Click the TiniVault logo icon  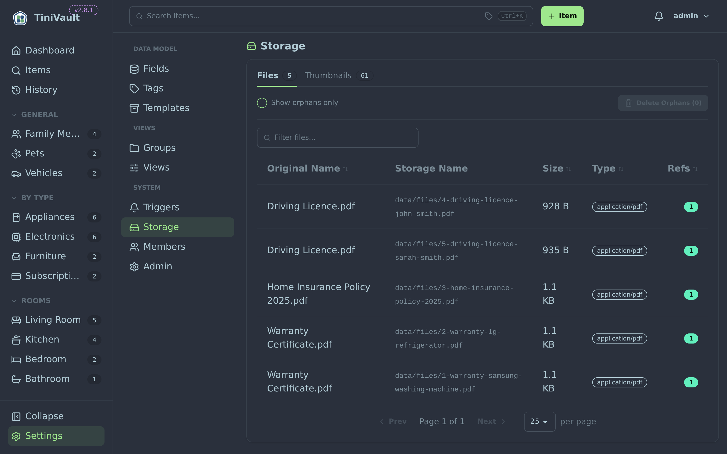tap(20, 18)
